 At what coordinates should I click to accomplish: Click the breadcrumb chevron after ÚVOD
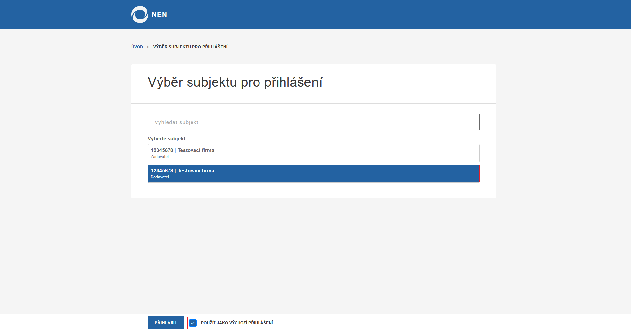pyautogui.click(x=148, y=47)
